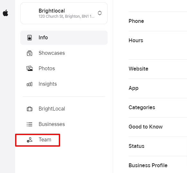
Task: Click the Photos stack icon
Action: pos(30,68)
